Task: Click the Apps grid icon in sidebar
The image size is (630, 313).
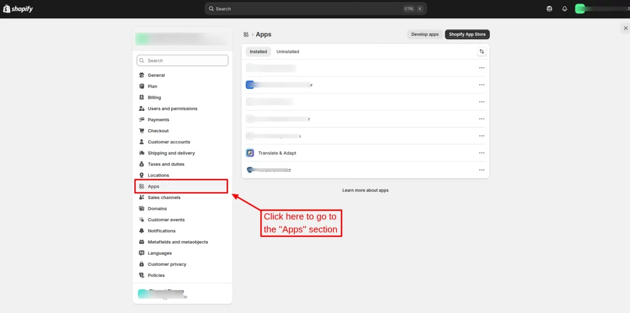Action: (x=142, y=186)
